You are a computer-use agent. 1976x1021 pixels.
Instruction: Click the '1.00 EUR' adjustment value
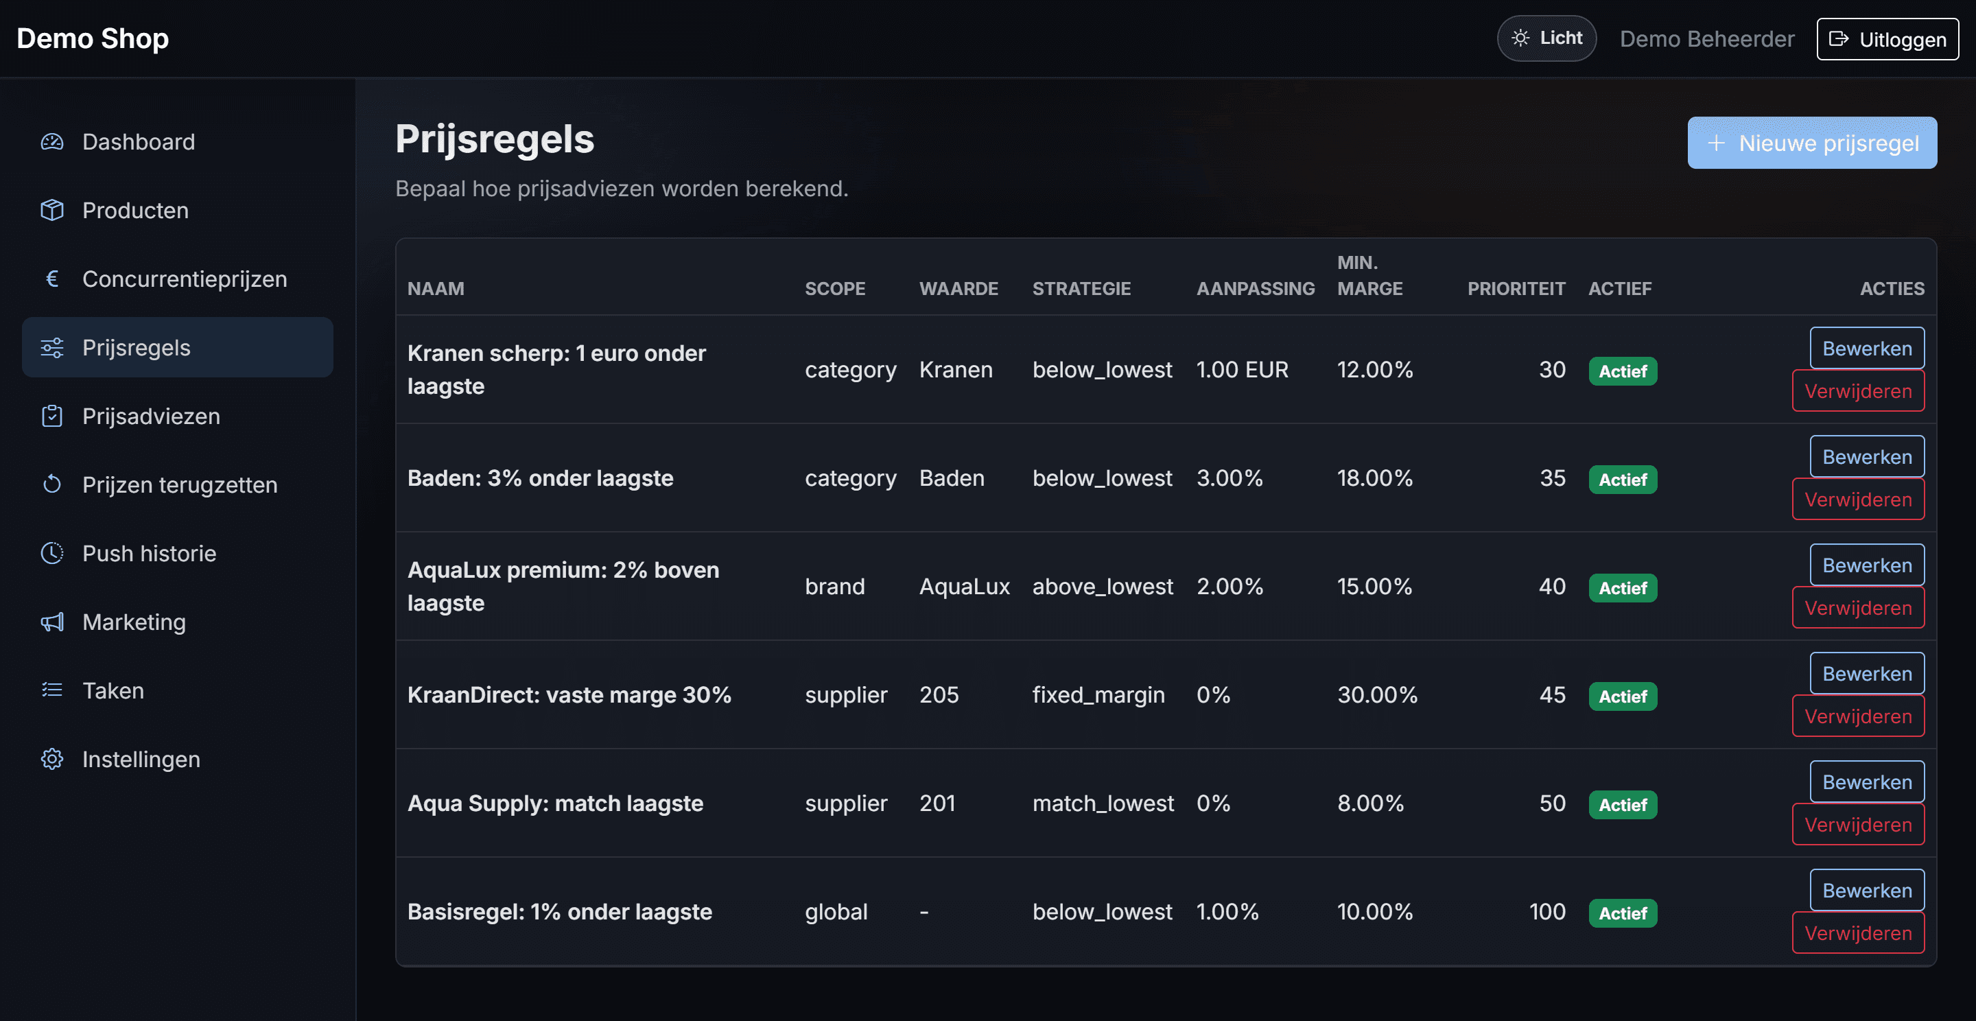1242,370
